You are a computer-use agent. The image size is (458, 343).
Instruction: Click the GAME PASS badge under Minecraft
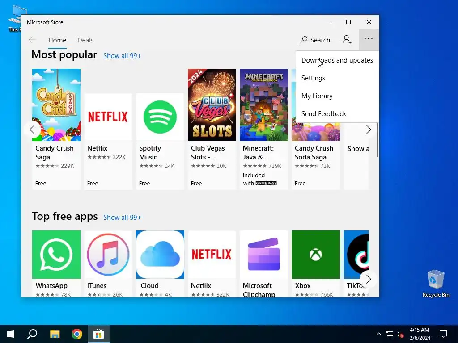tap(266, 184)
